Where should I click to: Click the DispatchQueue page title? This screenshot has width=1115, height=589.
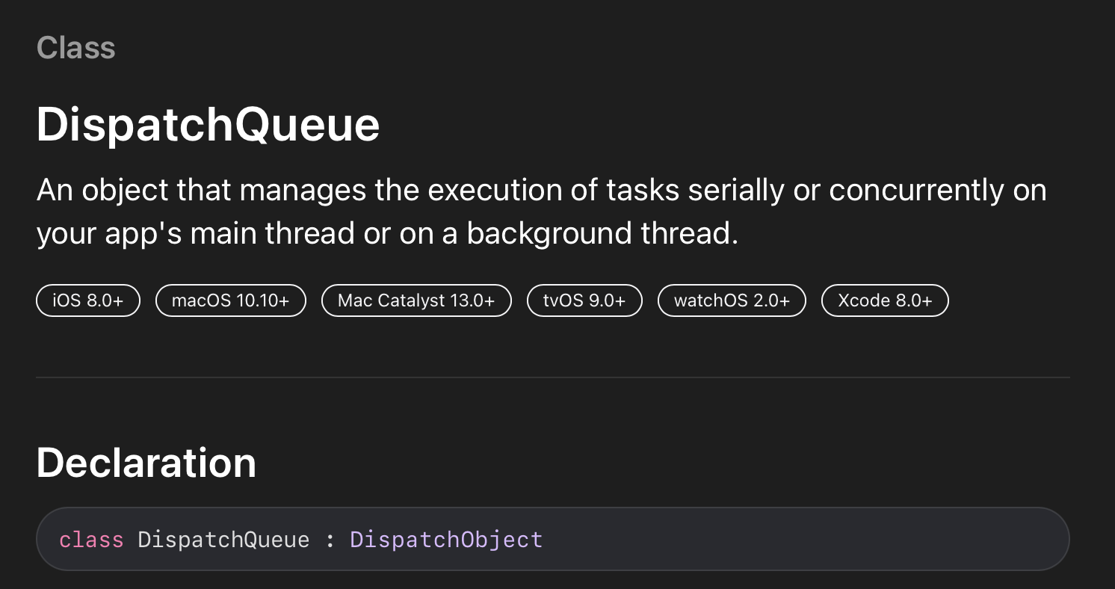[208, 125]
